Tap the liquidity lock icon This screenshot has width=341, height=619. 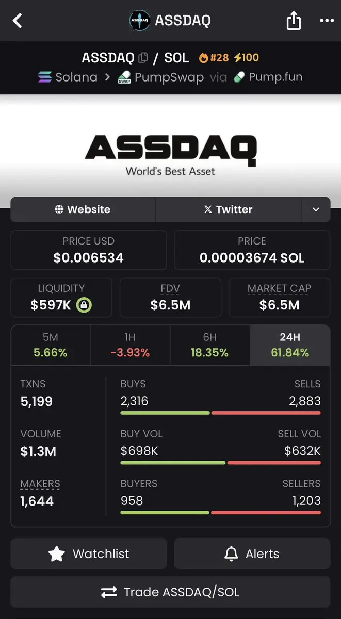[84, 305]
